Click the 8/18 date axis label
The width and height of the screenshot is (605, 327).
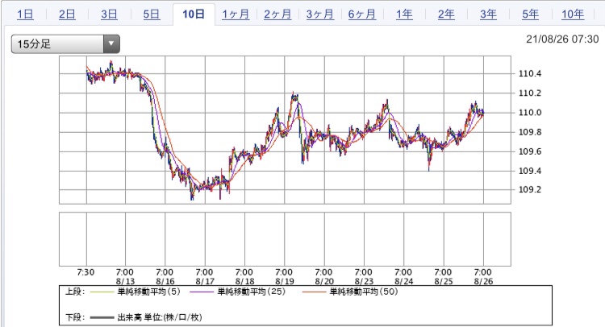[x=244, y=281]
